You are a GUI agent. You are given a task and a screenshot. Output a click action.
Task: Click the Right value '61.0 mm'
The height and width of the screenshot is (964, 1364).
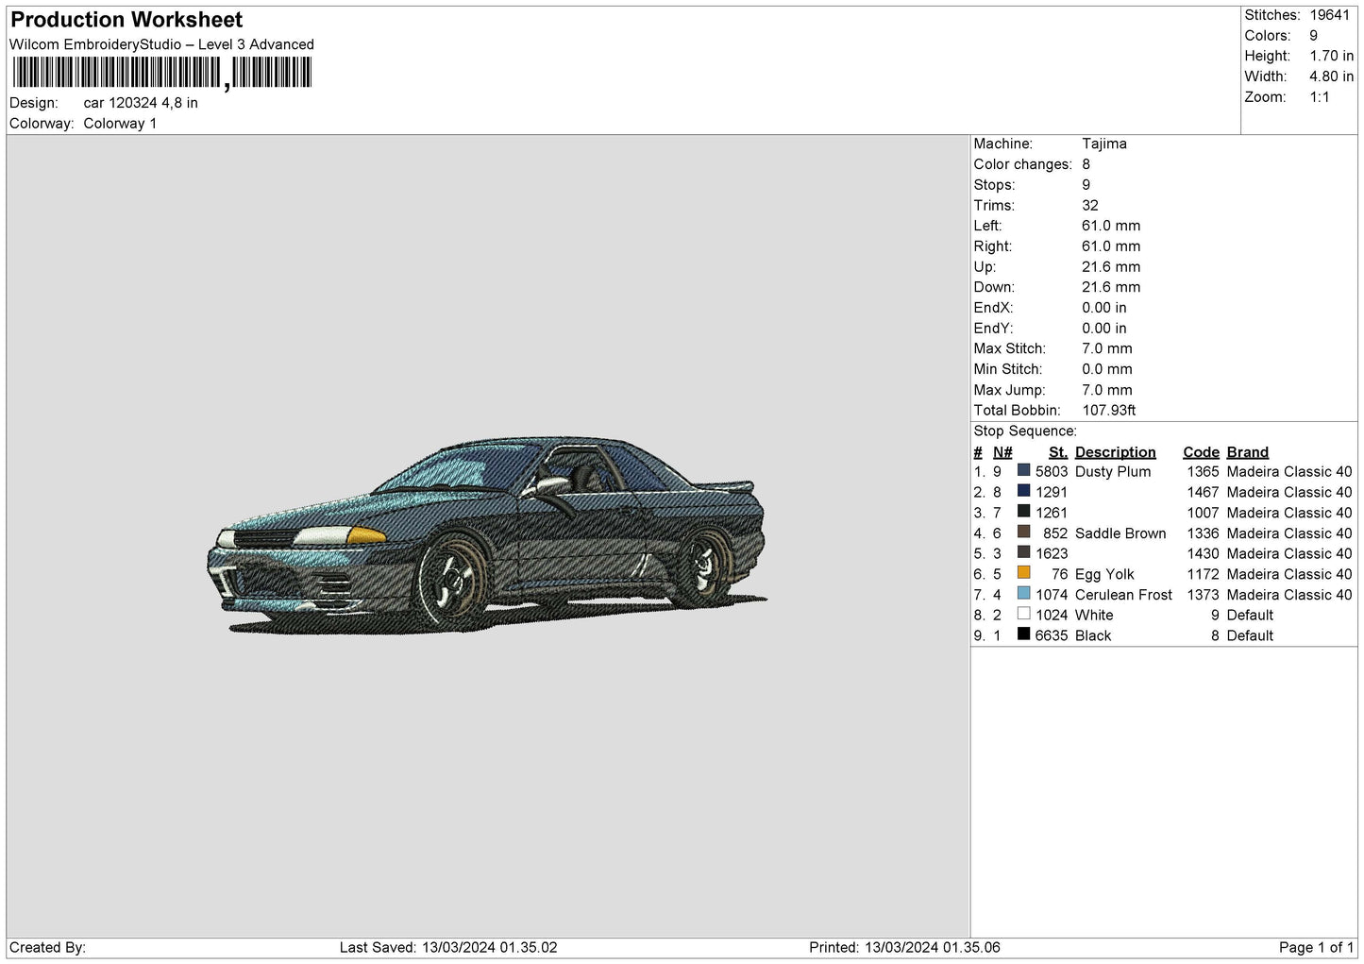point(1111,246)
